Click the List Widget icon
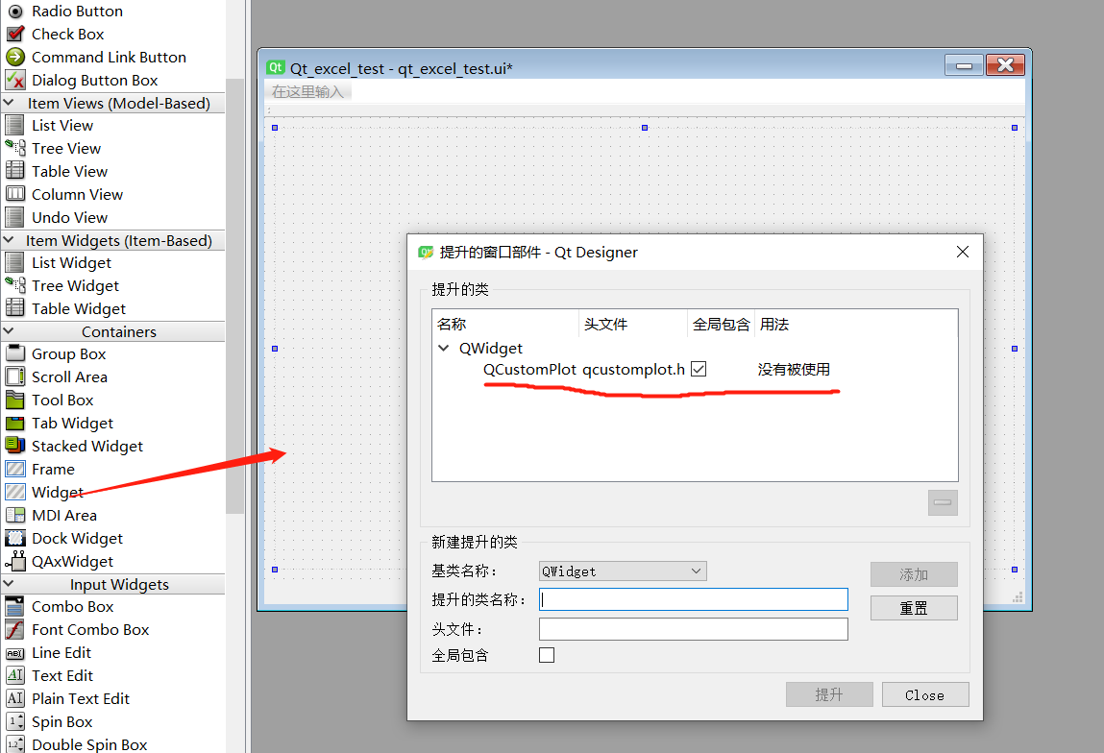 pos(14,262)
